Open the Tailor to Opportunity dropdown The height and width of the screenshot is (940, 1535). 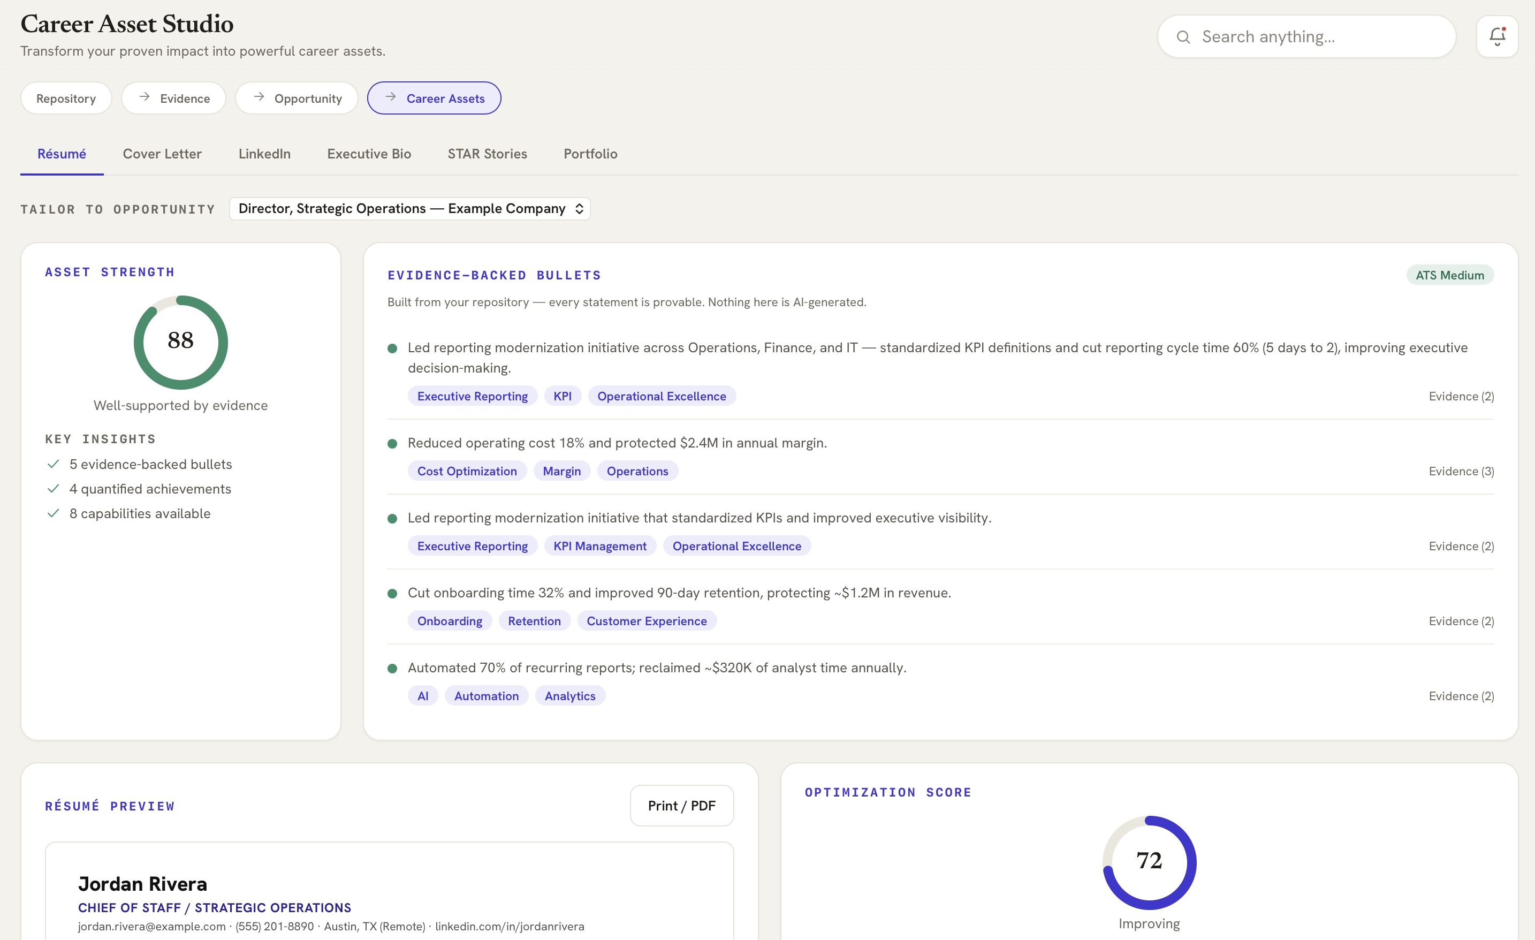(x=410, y=209)
